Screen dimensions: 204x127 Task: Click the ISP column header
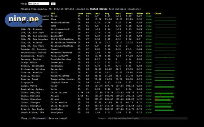pyautogui.click(x=53, y=14)
